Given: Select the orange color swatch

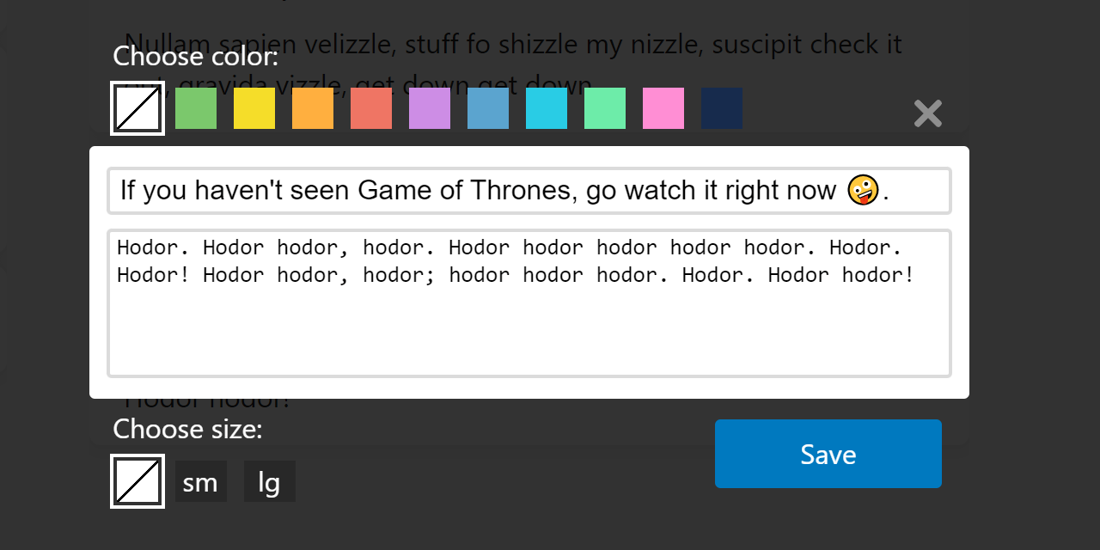Looking at the screenshot, I should [x=313, y=108].
